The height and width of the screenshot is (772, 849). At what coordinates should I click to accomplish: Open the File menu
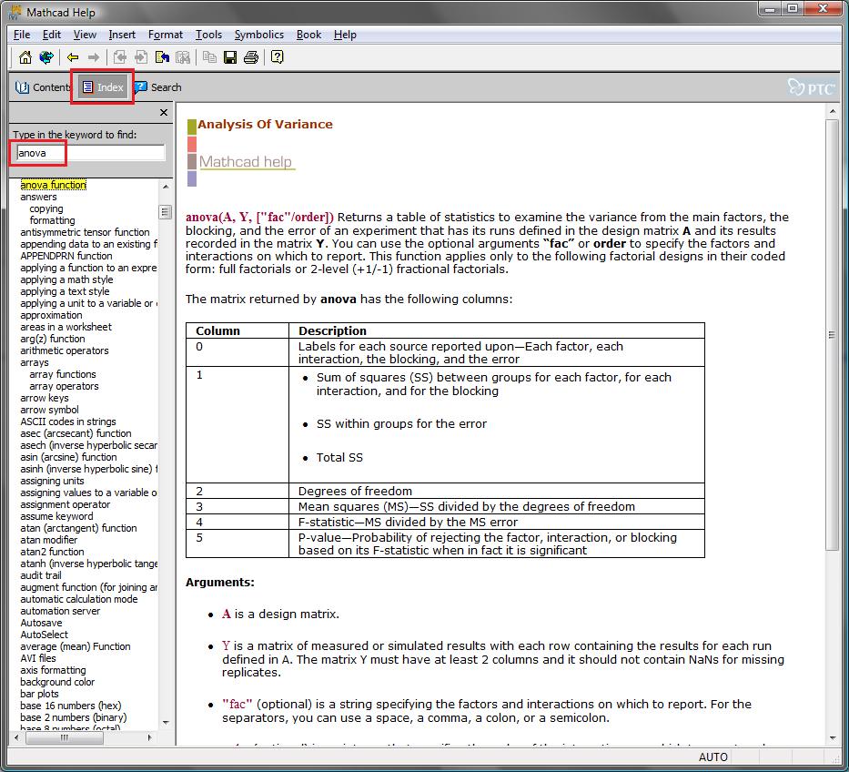(22, 35)
